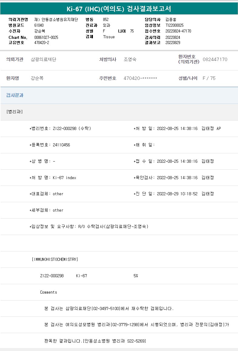The height and width of the screenshot is (351, 238).
Task: Click the [IMMUNOHISTOCHEMISTRY] heading
Action: (x=55, y=259)
